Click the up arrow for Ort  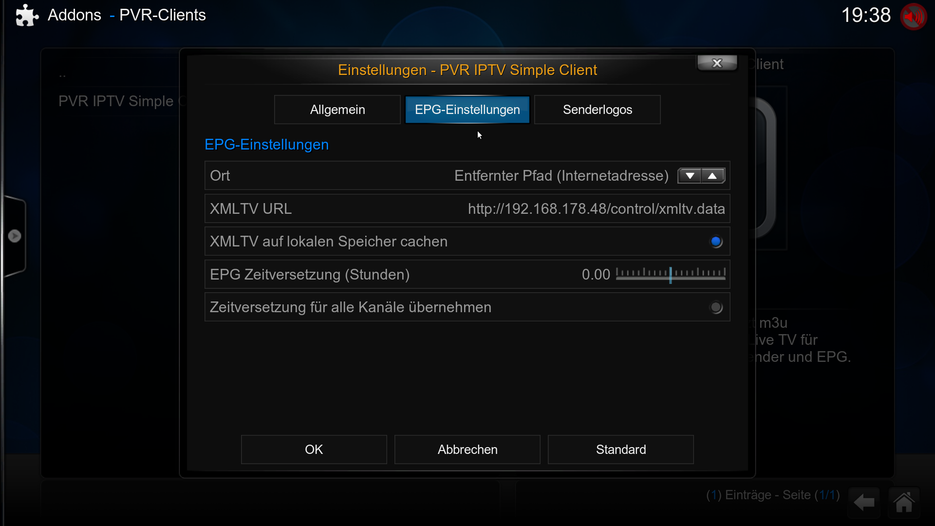pos(712,176)
